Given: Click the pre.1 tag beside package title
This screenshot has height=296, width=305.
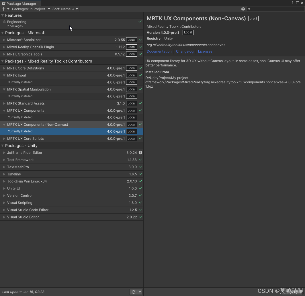Looking at the screenshot, I should click(253, 19).
